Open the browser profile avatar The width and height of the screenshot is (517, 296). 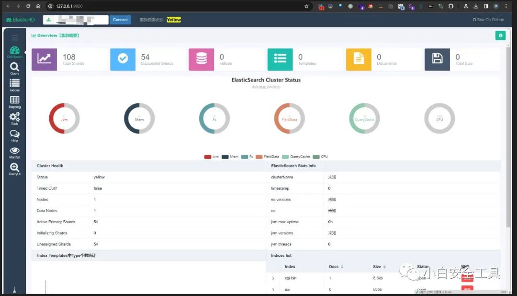coord(496,6)
